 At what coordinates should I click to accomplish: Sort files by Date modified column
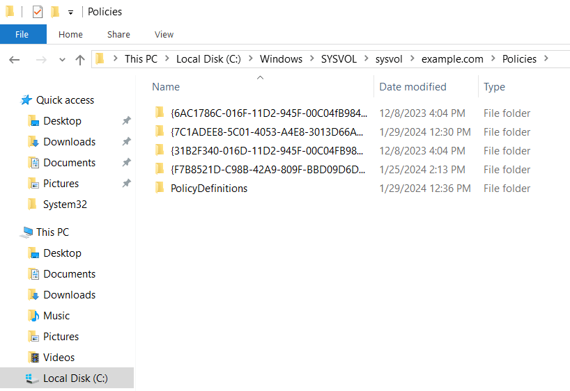coord(413,87)
